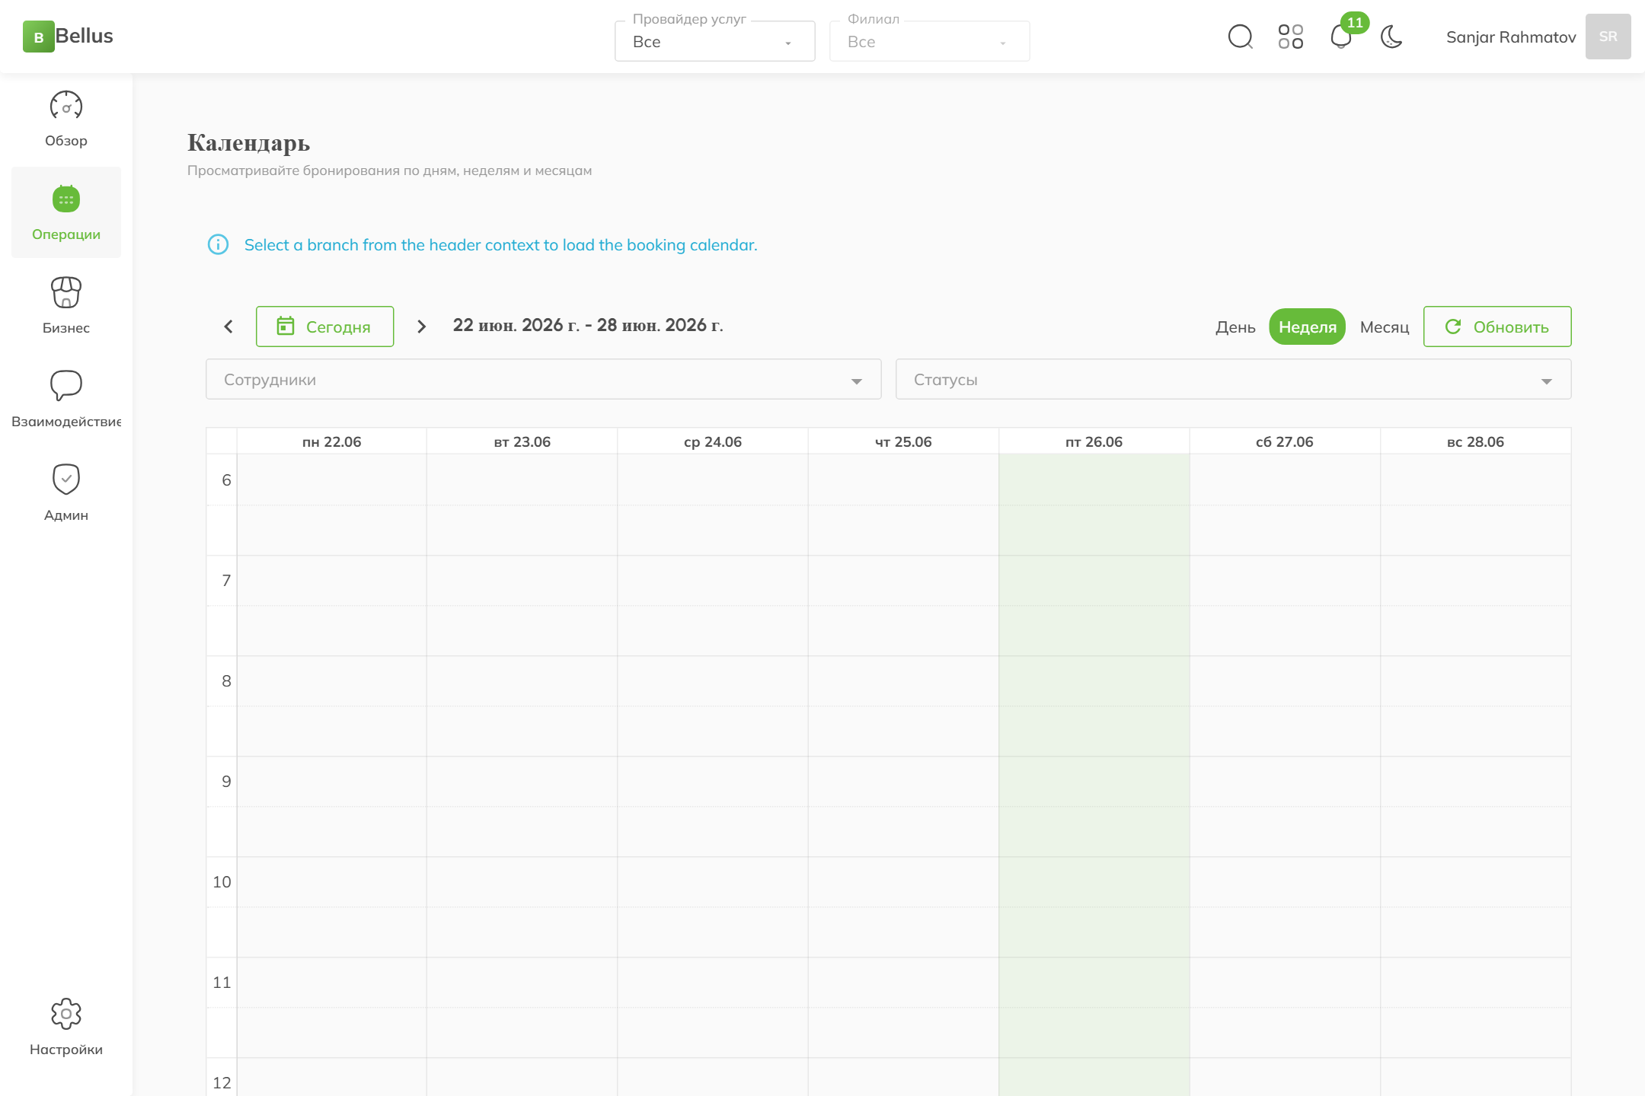The height and width of the screenshot is (1096, 1645).
Task: Toggle dark mode moon icon
Action: (x=1391, y=37)
